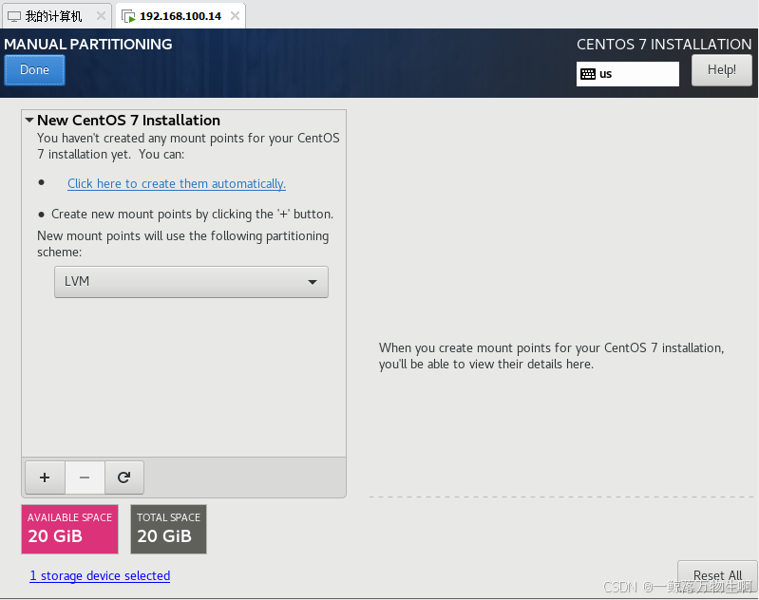Close the 我的计算机 tab

[x=101, y=16]
